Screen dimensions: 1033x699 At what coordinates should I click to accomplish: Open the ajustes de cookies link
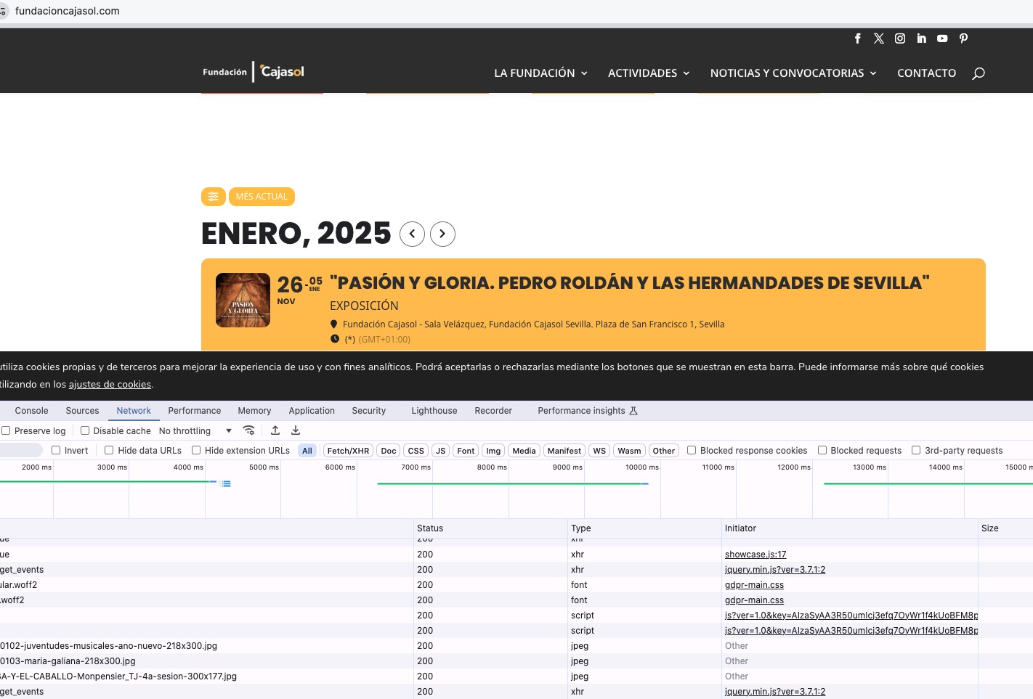coord(110,385)
